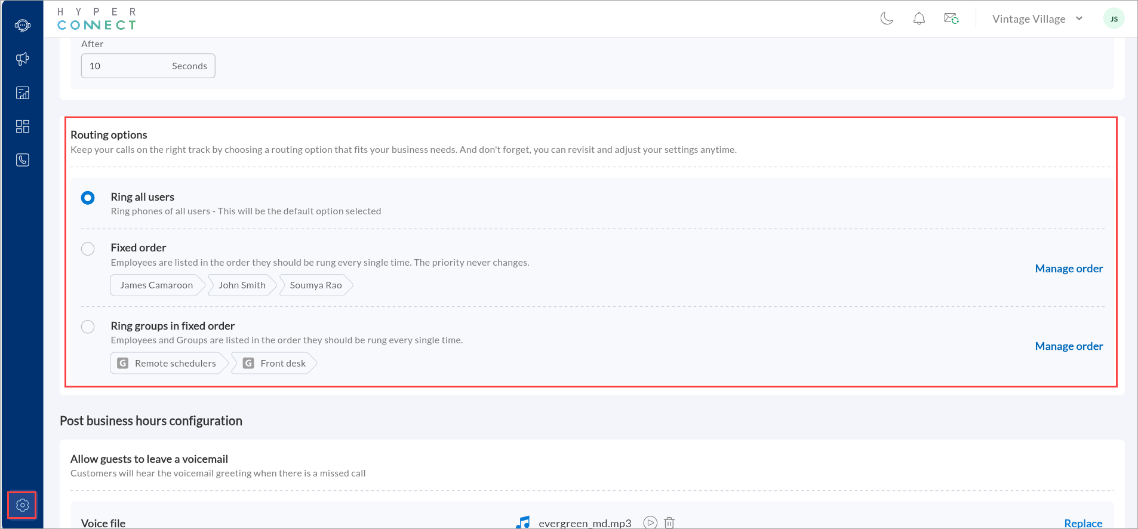Click the Post business hours configuration heading
This screenshot has width=1138, height=529.
click(151, 421)
